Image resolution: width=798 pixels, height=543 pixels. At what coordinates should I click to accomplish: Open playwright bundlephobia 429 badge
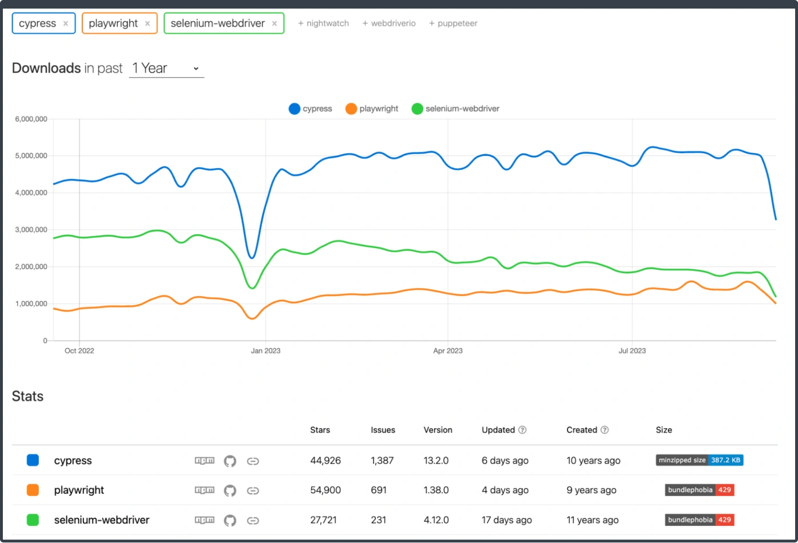pos(700,490)
